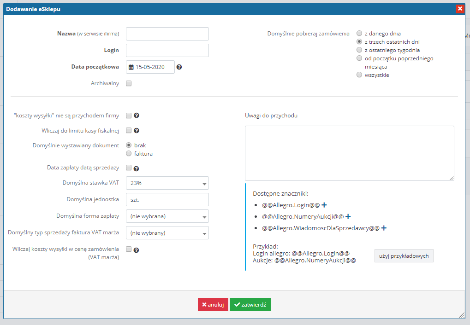
Task: Click help icon for kasy fiskalnej limit
Action: (x=137, y=130)
